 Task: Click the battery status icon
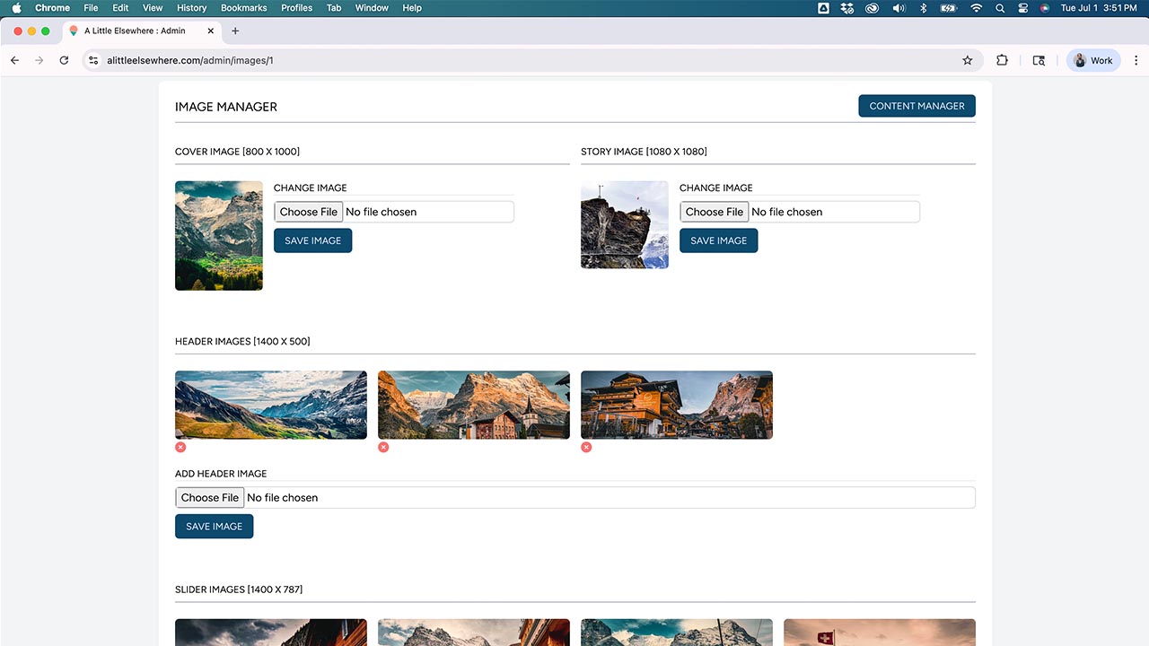pos(948,8)
